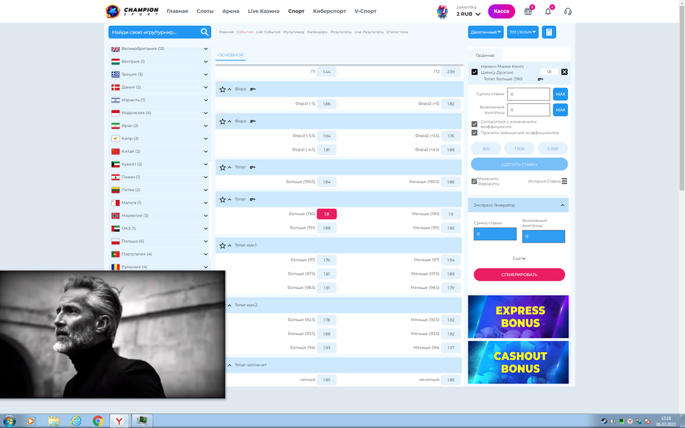Open the Cashout Bonus banner
685x428 pixels.
518,362
